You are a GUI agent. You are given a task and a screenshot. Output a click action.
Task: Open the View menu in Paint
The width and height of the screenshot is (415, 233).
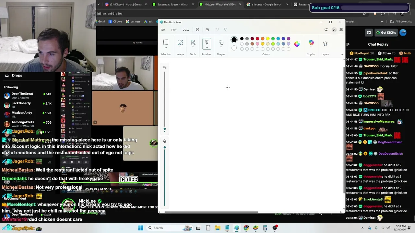click(186, 30)
